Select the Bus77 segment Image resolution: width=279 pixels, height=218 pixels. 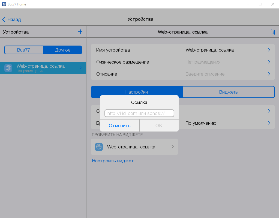click(24, 50)
